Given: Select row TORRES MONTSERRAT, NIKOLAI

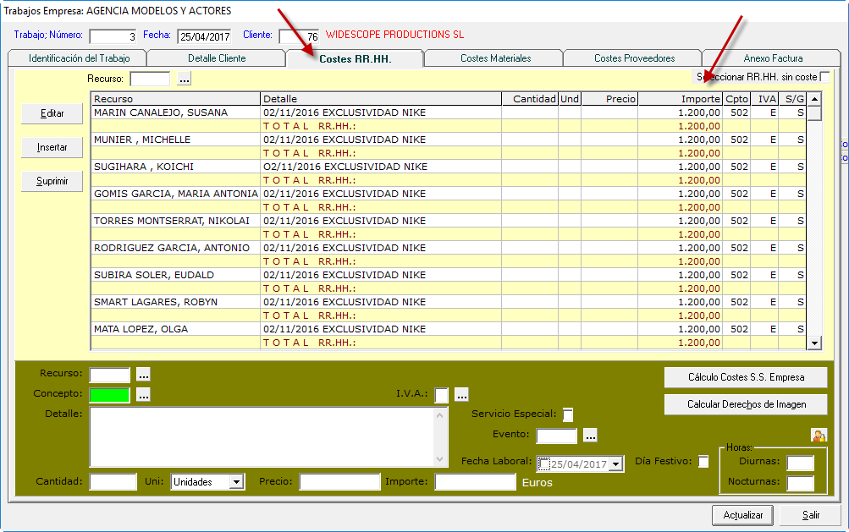Looking at the screenshot, I should tap(449, 221).
